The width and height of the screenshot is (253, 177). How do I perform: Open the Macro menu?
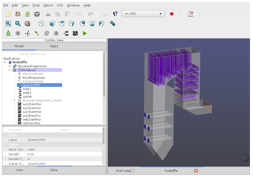[x=48, y=5]
